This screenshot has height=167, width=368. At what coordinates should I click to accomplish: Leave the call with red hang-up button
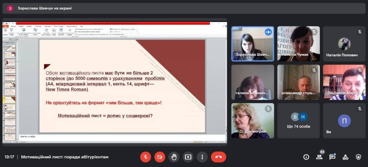(218, 157)
